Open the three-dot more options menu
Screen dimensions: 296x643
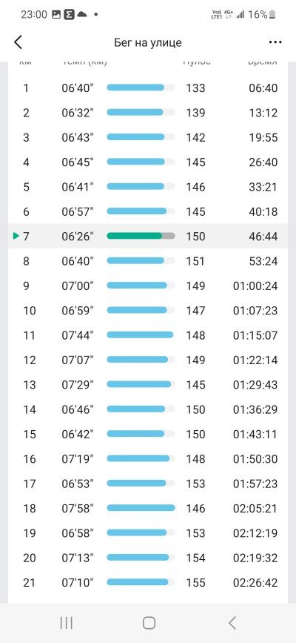click(275, 42)
